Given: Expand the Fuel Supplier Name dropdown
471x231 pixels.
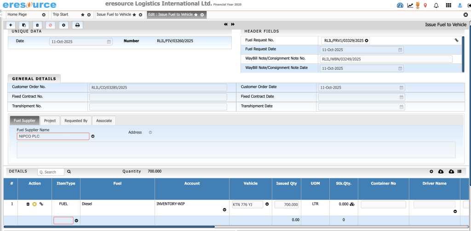Looking at the screenshot, I should [x=93, y=136].
